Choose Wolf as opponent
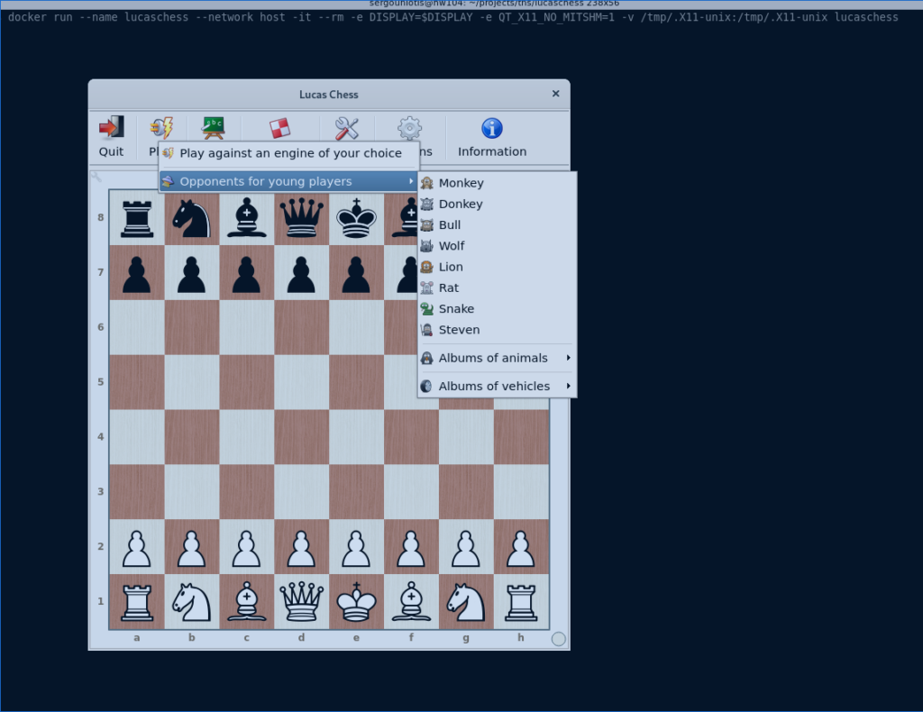 [x=497, y=246]
